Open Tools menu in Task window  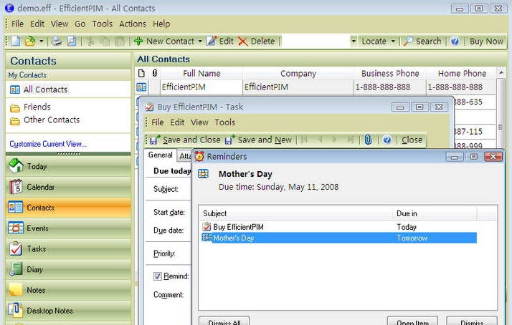point(225,122)
